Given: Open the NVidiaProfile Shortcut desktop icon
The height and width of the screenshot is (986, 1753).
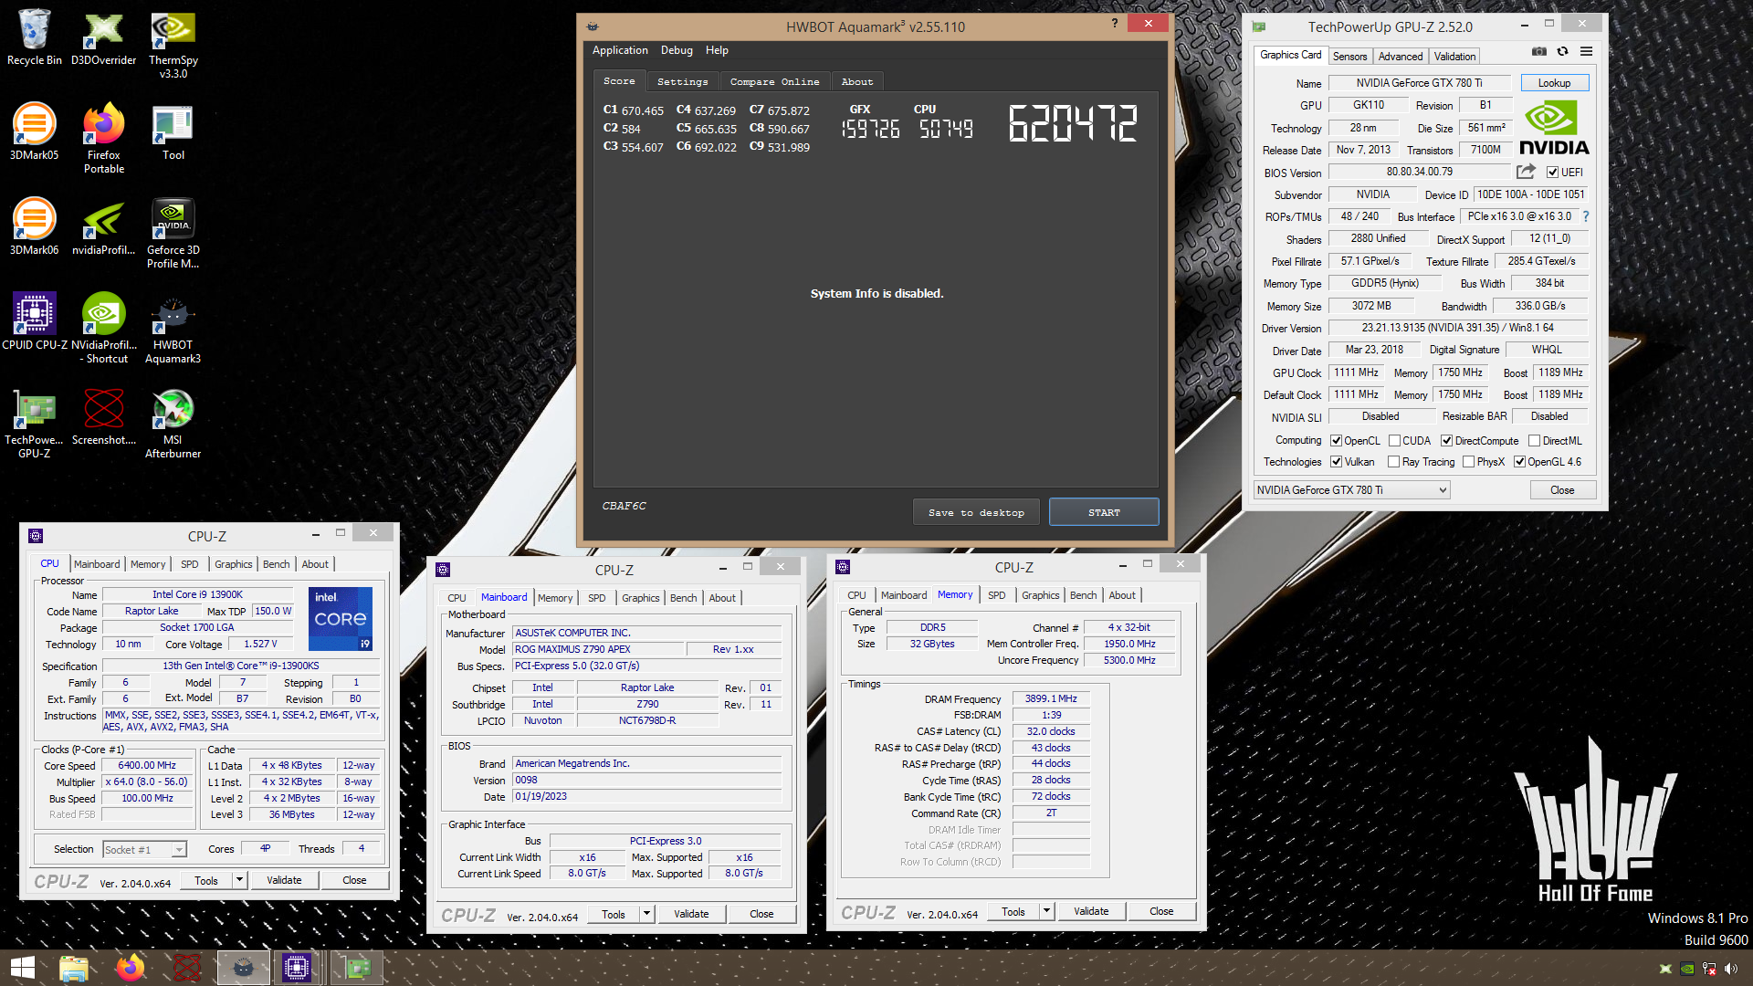Looking at the screenshot, I should (x=103, y=329).
